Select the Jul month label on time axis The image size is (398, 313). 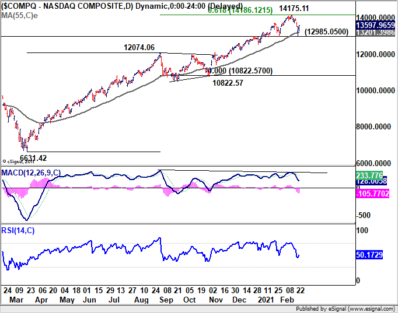tap(114, 300)
